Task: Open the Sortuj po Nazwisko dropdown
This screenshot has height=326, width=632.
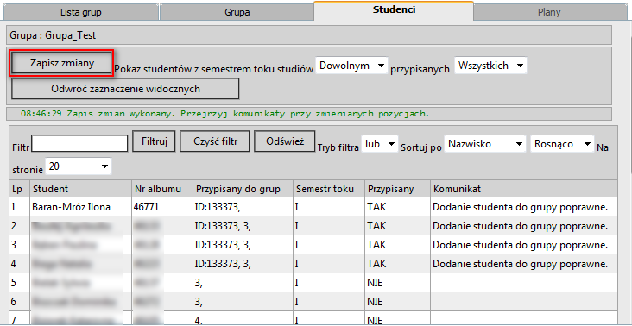Action: click(485, 144)
